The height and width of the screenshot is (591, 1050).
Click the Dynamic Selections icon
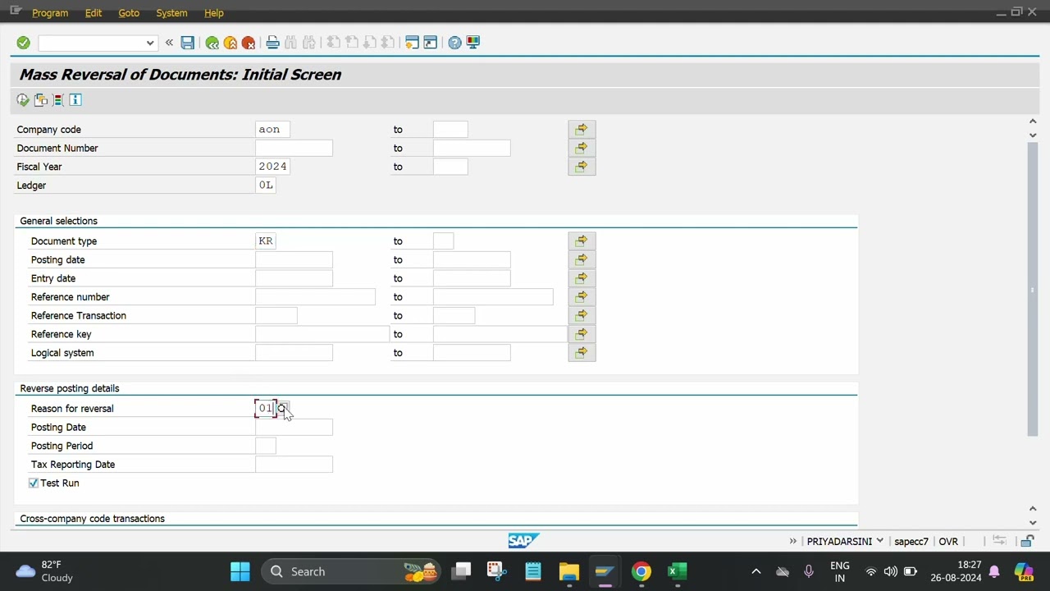[x=58, y=100]
